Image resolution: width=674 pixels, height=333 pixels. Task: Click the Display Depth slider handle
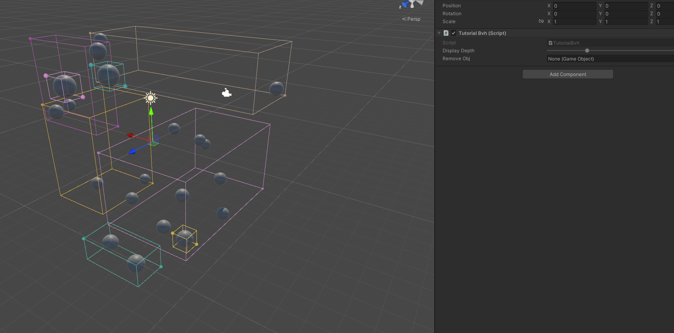[x=587, y=50]
